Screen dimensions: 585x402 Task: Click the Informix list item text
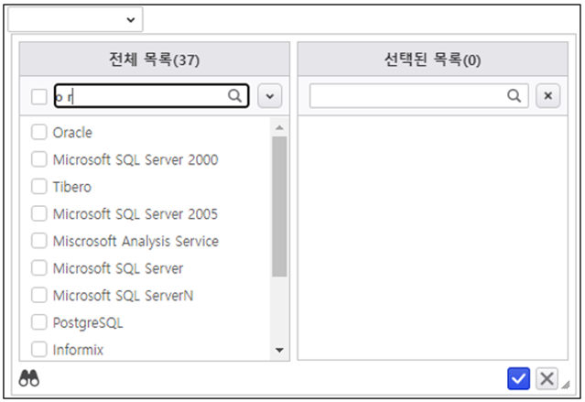click(x=78, y=350)
